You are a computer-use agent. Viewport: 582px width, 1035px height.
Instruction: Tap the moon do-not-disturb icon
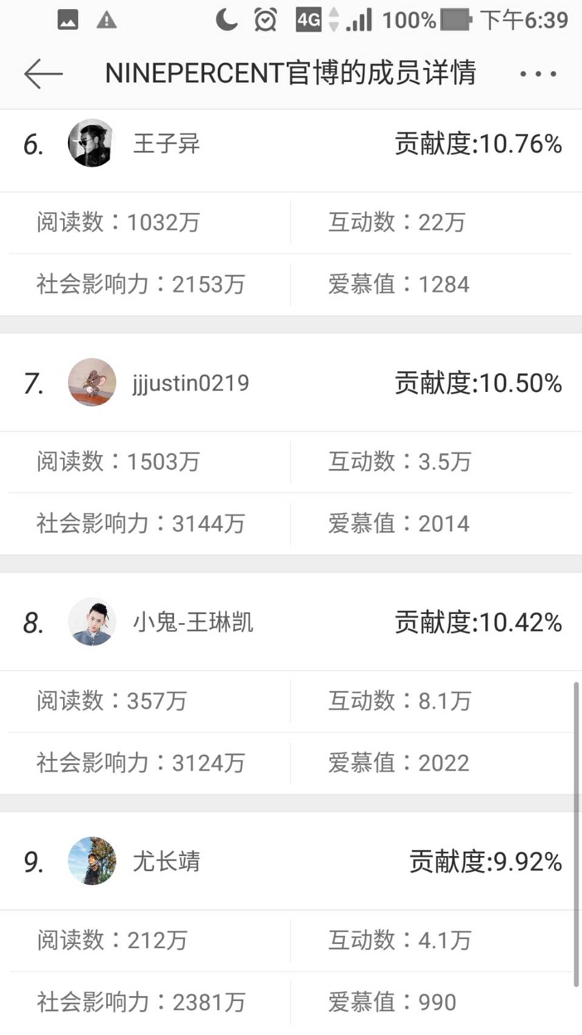click(x=226, y=20)
